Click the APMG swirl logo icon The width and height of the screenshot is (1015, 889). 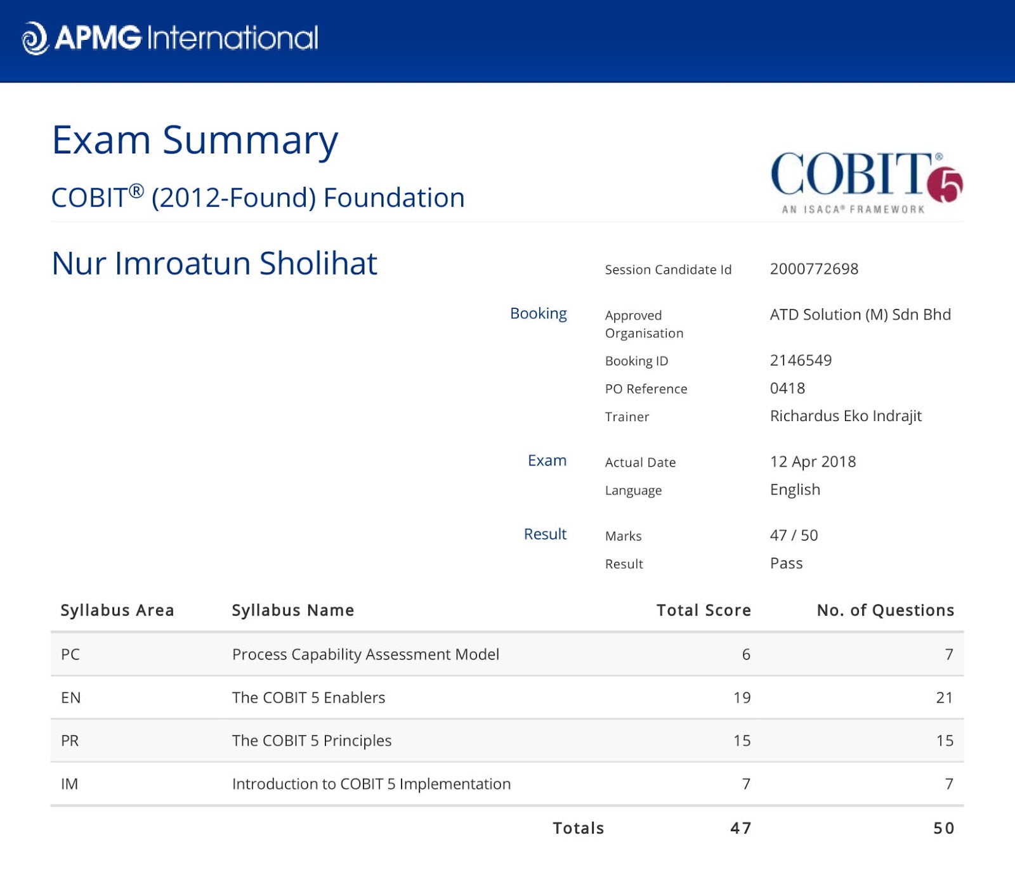click(x=35, y=38)
